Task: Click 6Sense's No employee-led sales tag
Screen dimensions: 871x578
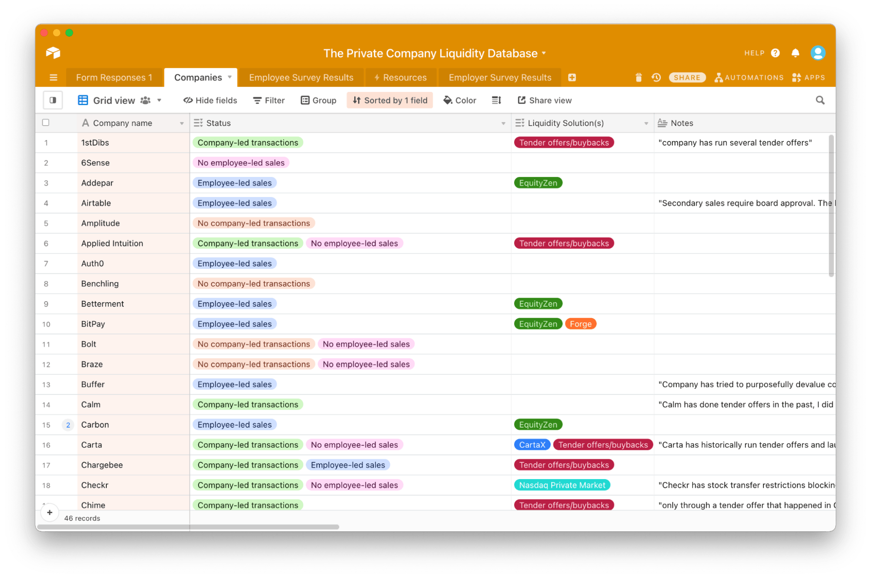Action: point(241,163)
